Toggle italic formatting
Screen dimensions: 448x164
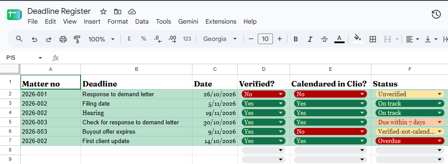tap(310, 39)
